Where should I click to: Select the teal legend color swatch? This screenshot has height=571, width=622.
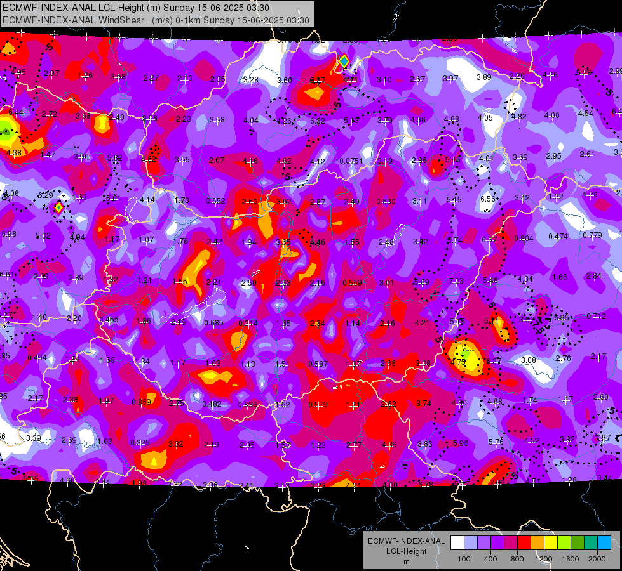click(591, 543)
